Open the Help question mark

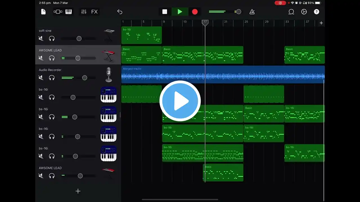(x=317, y=12)
